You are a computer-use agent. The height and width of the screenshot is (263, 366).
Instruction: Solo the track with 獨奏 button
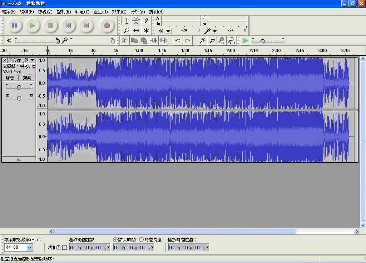pos(27,78)
